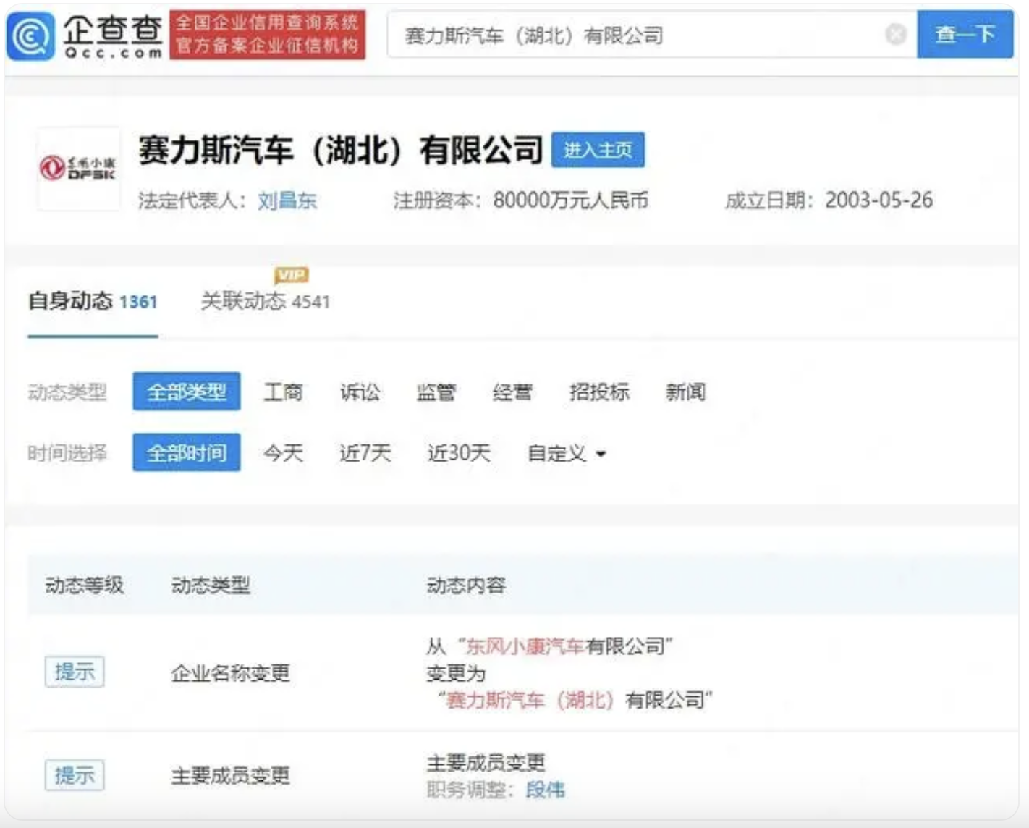Click the VIP badge above 关联动态
Viewport: 1029px width, 828px height.
pyautogui.click(x=291, y=275)
